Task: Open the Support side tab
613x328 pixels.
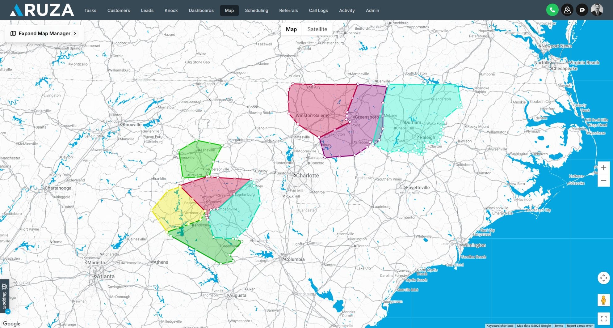Action: pos(4,296)
